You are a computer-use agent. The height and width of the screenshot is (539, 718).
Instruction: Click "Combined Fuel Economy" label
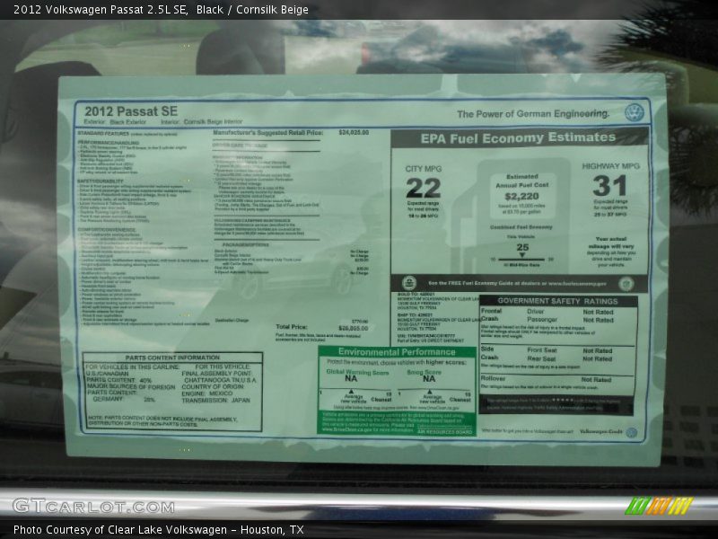[521, 227]
